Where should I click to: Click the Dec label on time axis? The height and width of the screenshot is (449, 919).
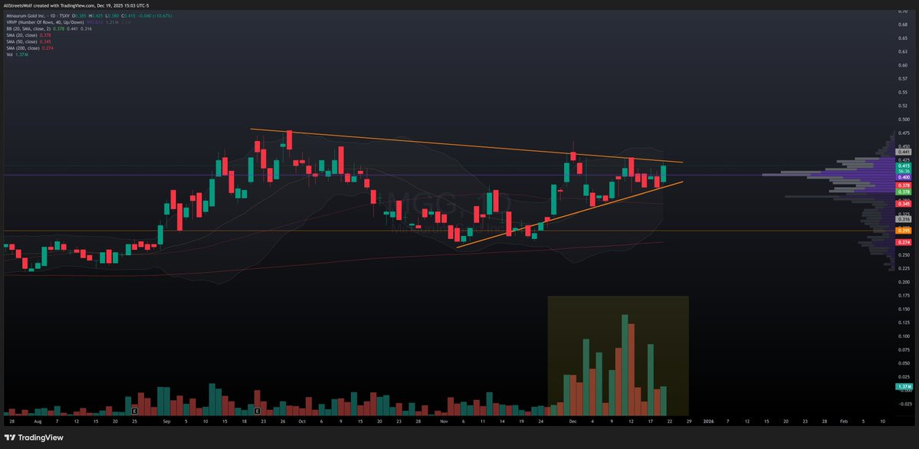click(x=574, y=421)
